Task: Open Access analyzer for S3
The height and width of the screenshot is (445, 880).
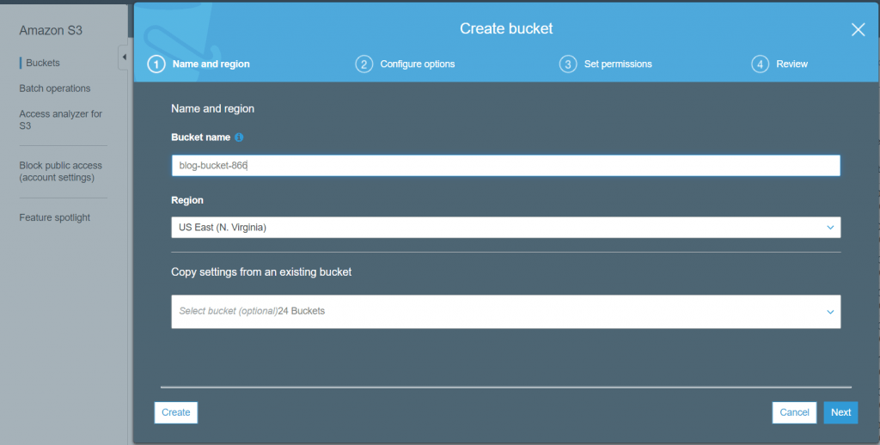Action: [x=60, y=119]
